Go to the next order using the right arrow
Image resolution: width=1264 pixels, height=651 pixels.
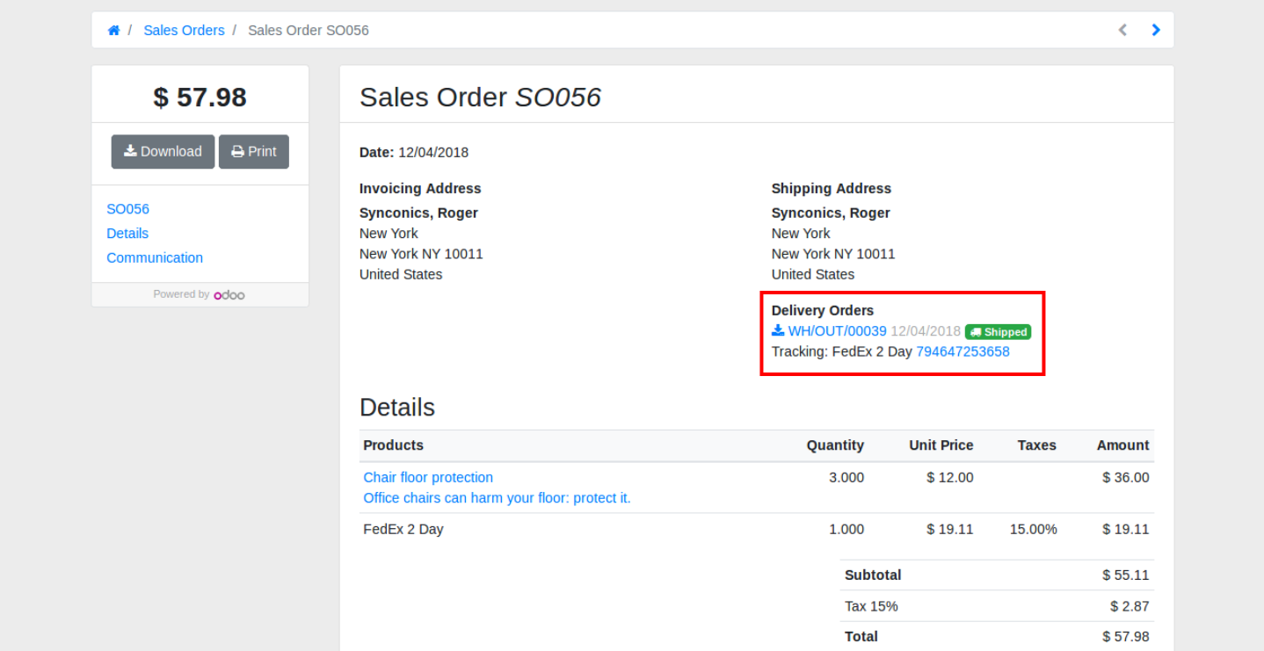(x=1156, y=30)
